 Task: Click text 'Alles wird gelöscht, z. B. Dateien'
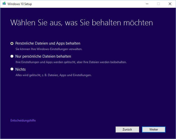click(x=37, y=75)
